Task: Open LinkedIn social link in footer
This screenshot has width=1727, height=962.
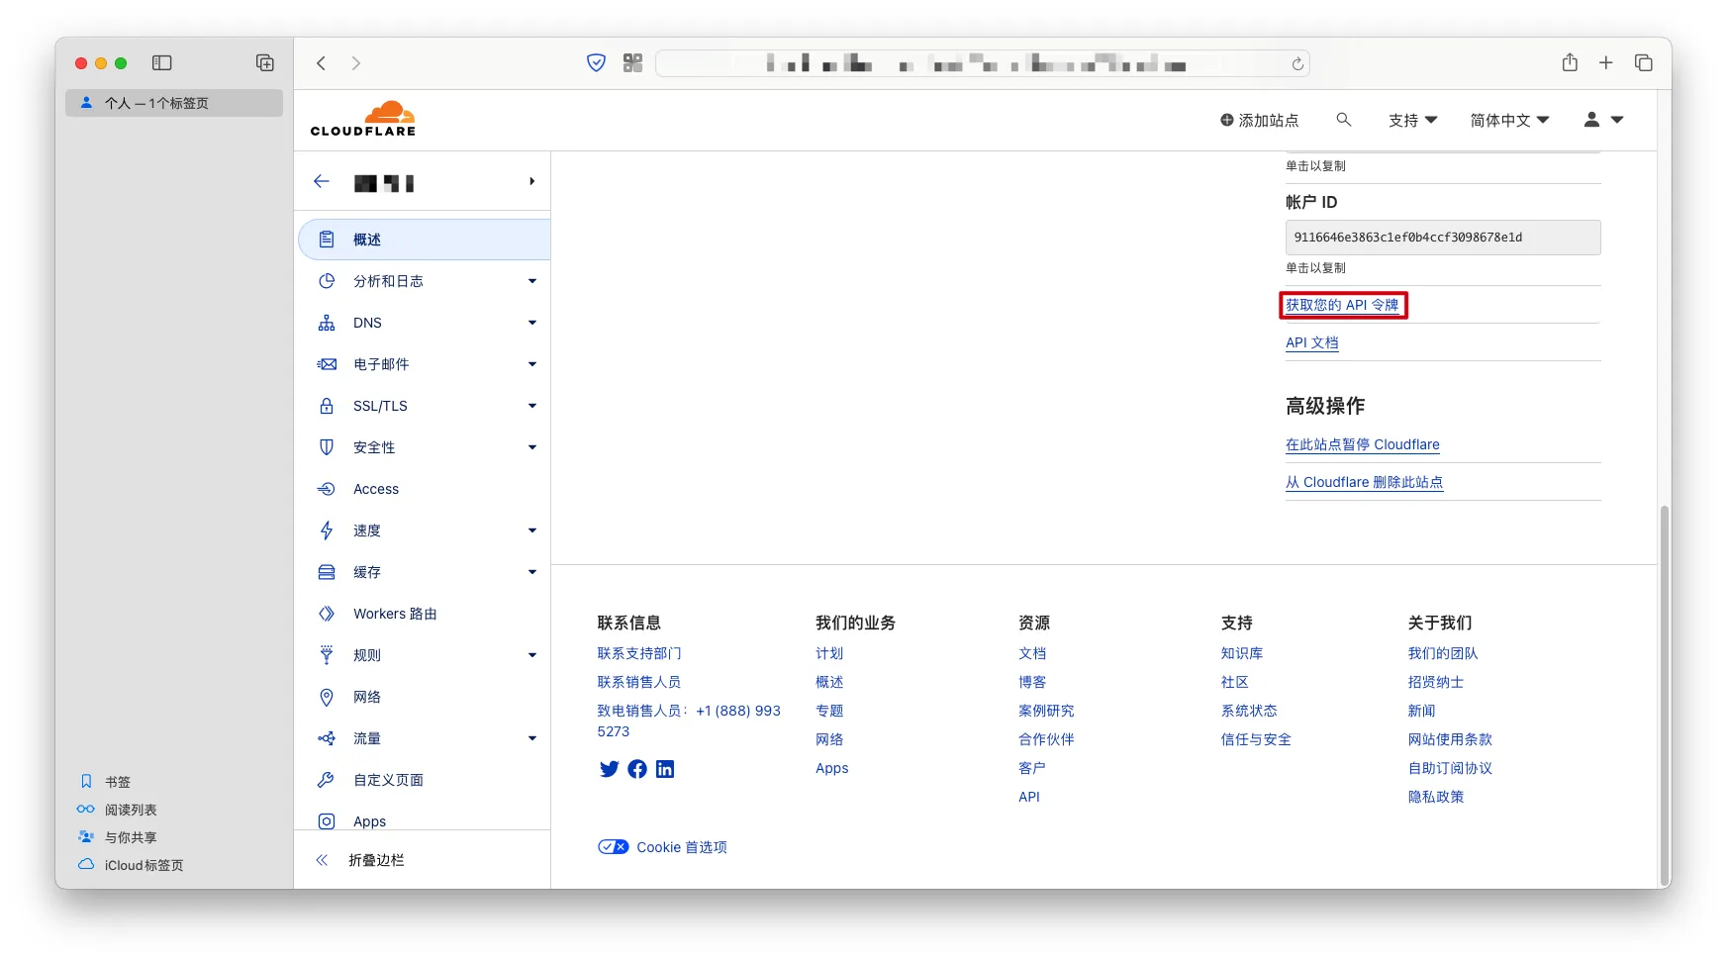Action: point(665,769)
